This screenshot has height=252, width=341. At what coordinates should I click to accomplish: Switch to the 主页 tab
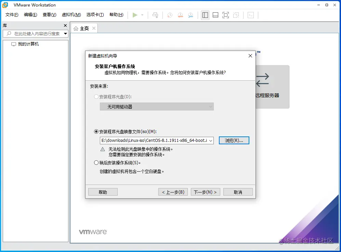tap(84, 28)
